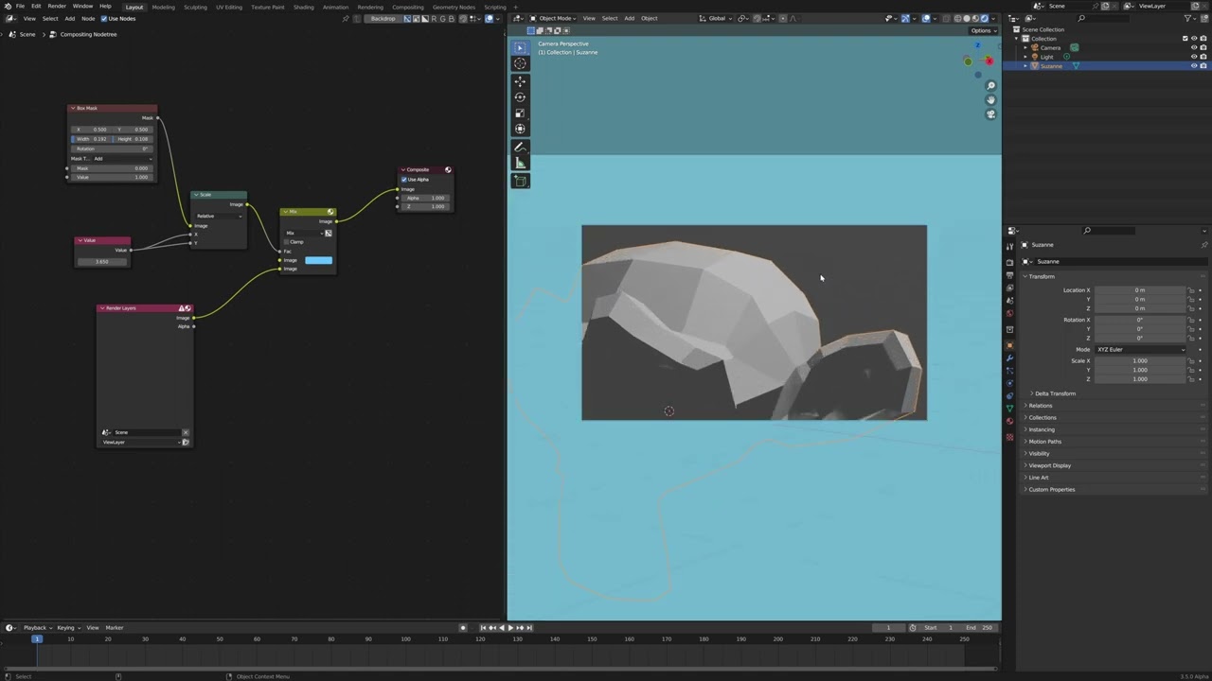Select the Transform tool in viewport toolbar
This screenshot has height=681, width=1212.
[520, 129]
